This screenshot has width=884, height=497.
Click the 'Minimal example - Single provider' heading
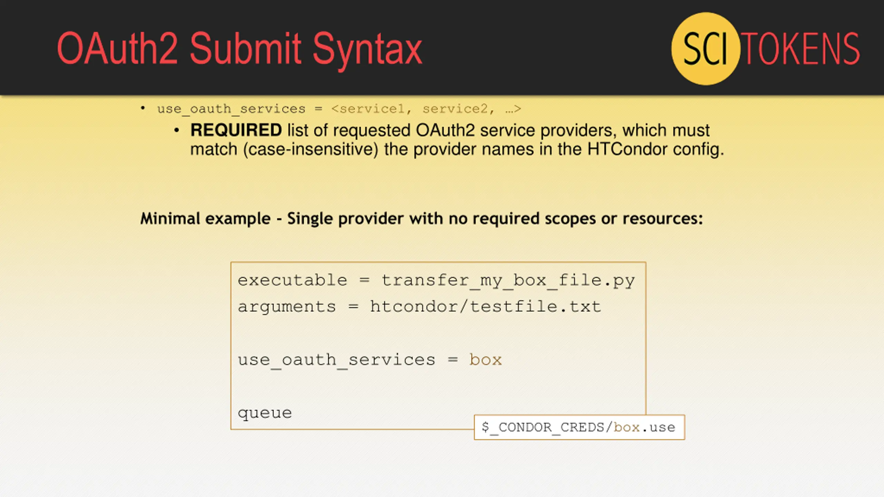pos(421,219)
